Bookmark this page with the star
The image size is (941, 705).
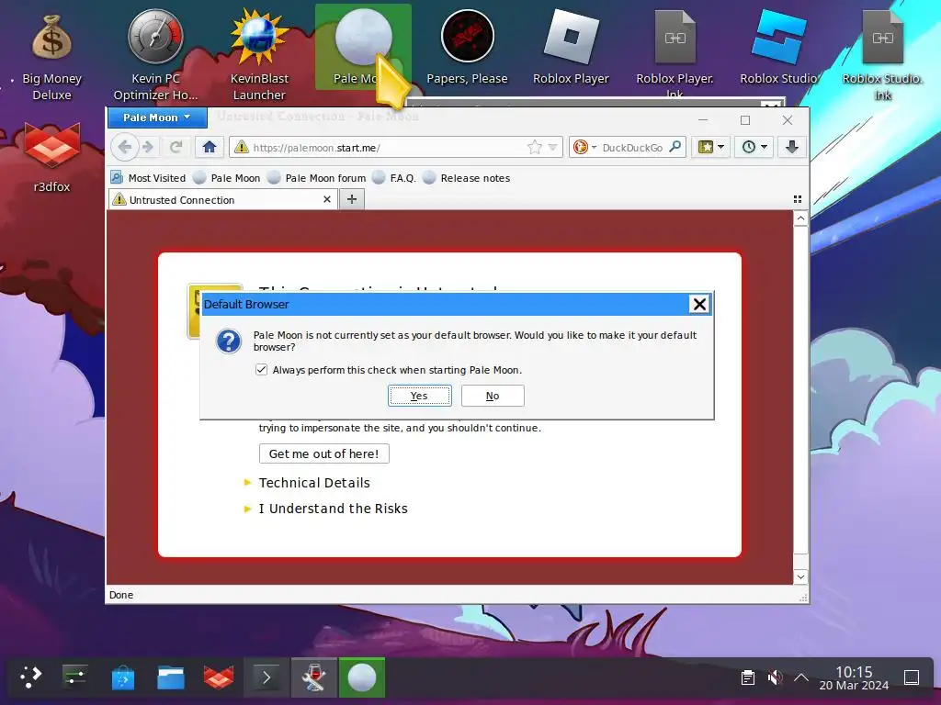point(534,147)
